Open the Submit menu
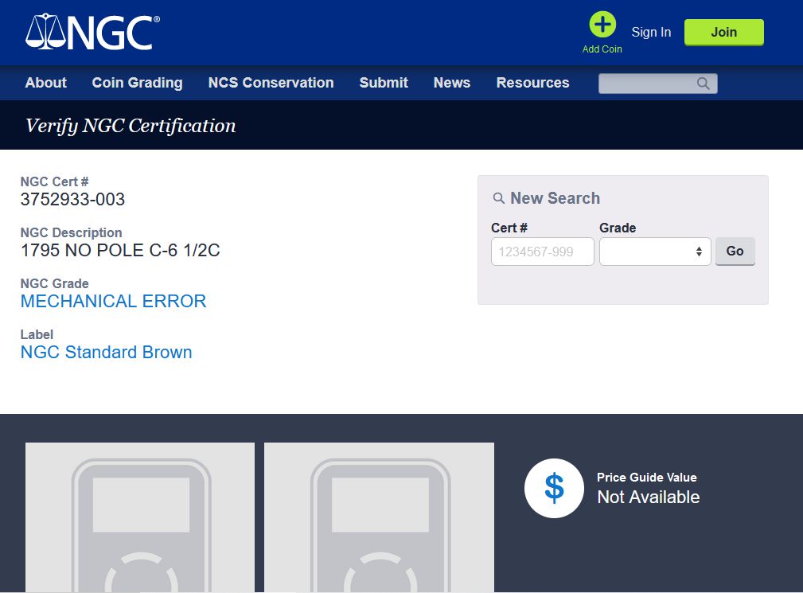 click(x=384, y=83)
